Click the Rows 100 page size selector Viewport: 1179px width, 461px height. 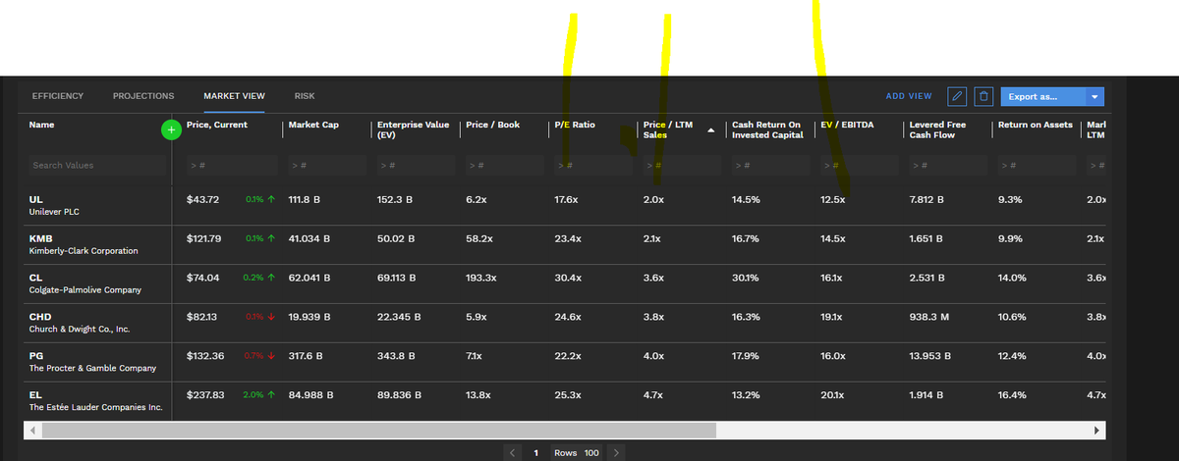click(577, 452)
